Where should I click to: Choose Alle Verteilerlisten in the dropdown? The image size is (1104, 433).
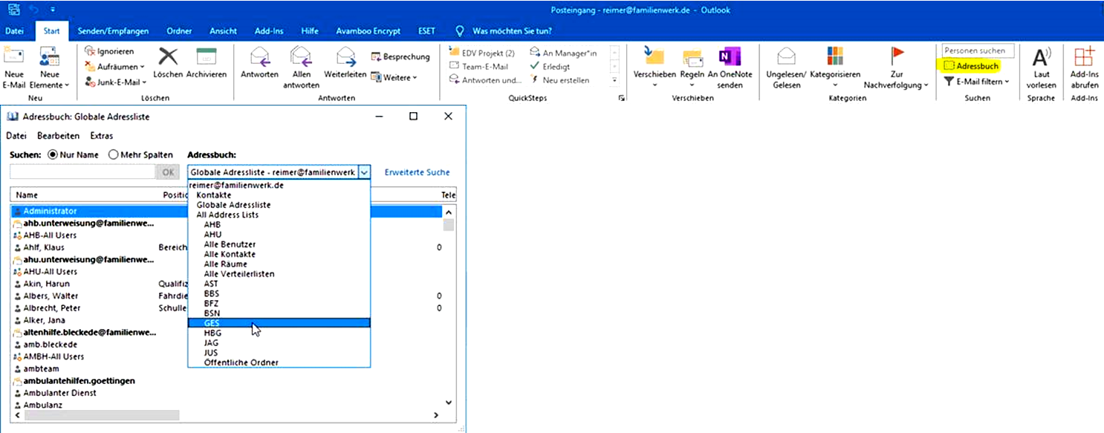(238, 274)
